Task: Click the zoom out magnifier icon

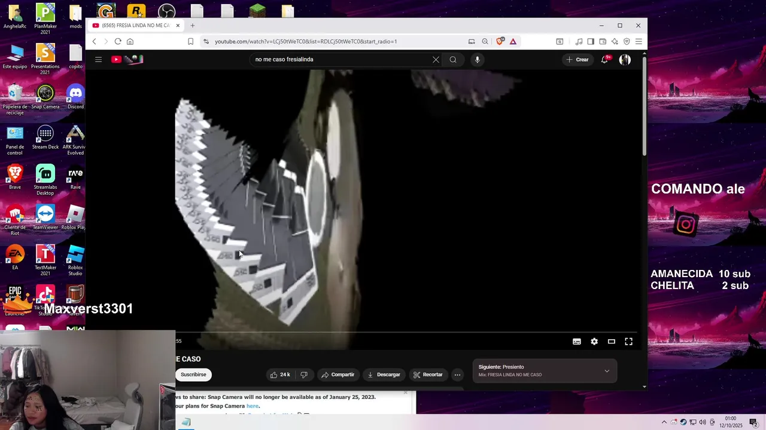Action: click(x=485, y=41)
